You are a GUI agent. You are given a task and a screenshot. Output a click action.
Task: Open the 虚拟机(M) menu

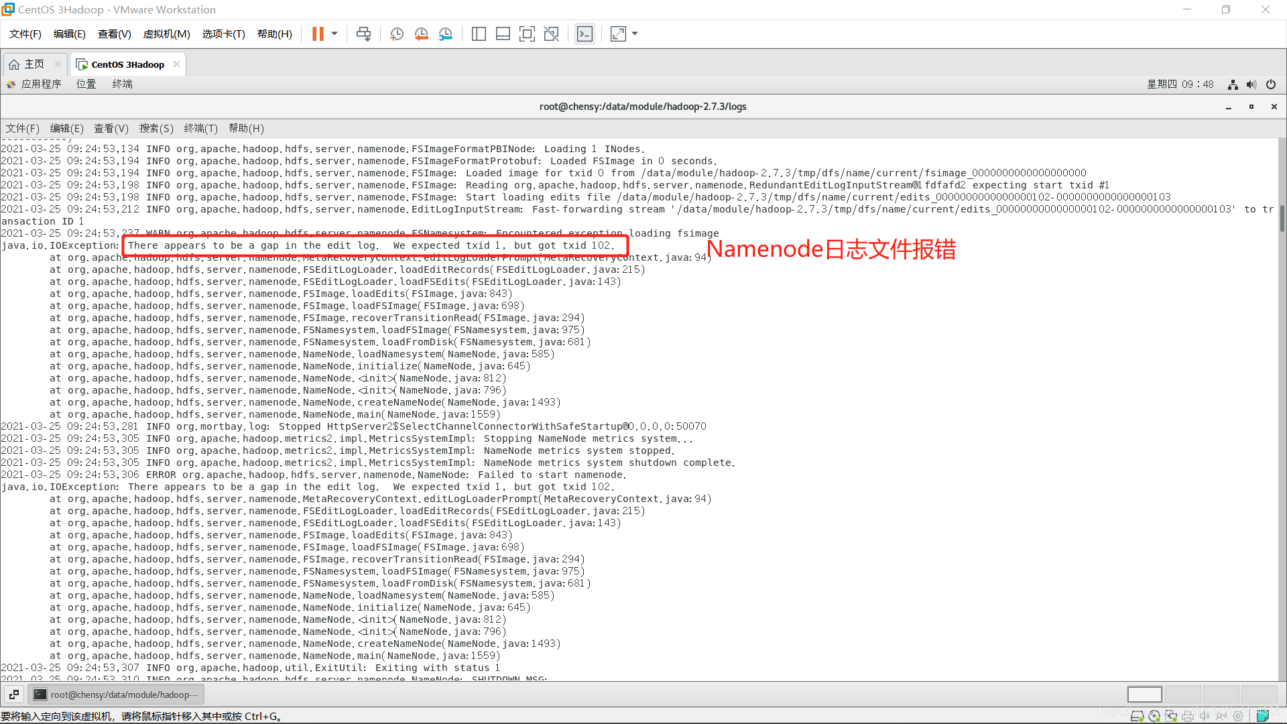(166, 34)
